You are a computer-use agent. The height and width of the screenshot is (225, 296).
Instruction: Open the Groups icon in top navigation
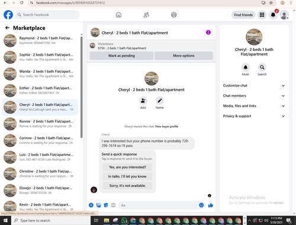click(x=174, y=15)
